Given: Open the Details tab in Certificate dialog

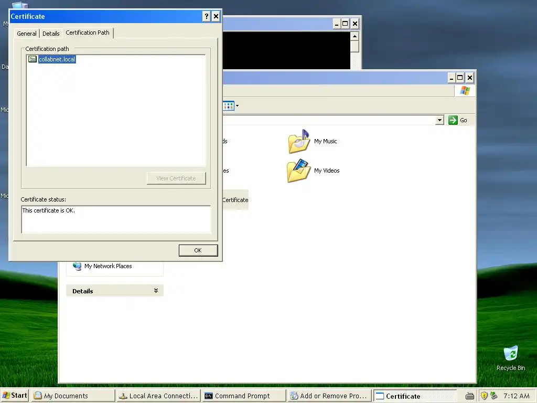Looking at the screenshot, I should (51, 34).
